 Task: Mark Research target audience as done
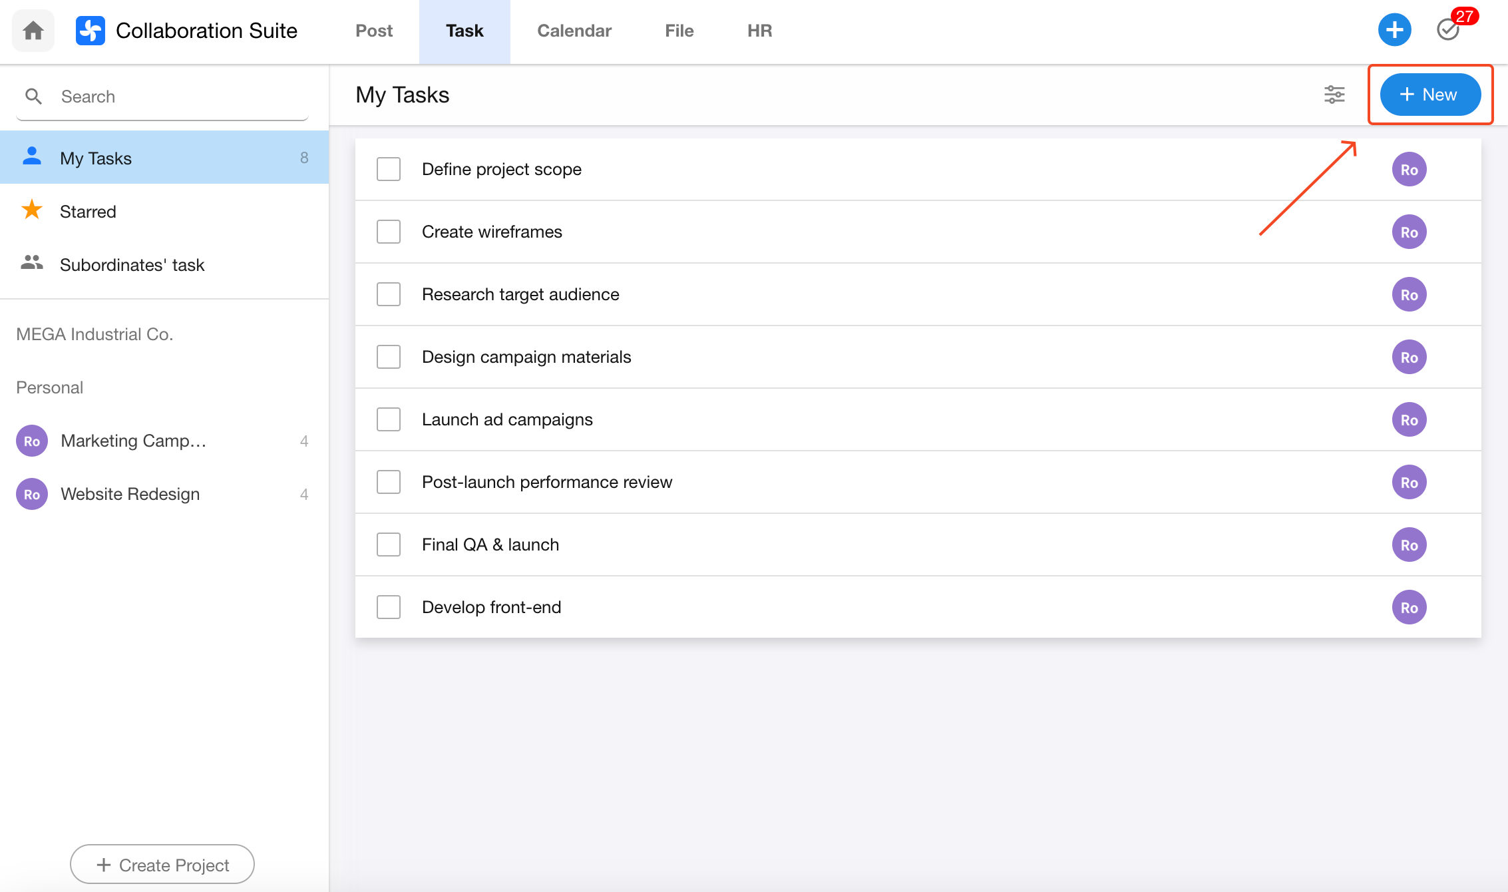click(x=389, y=294)
